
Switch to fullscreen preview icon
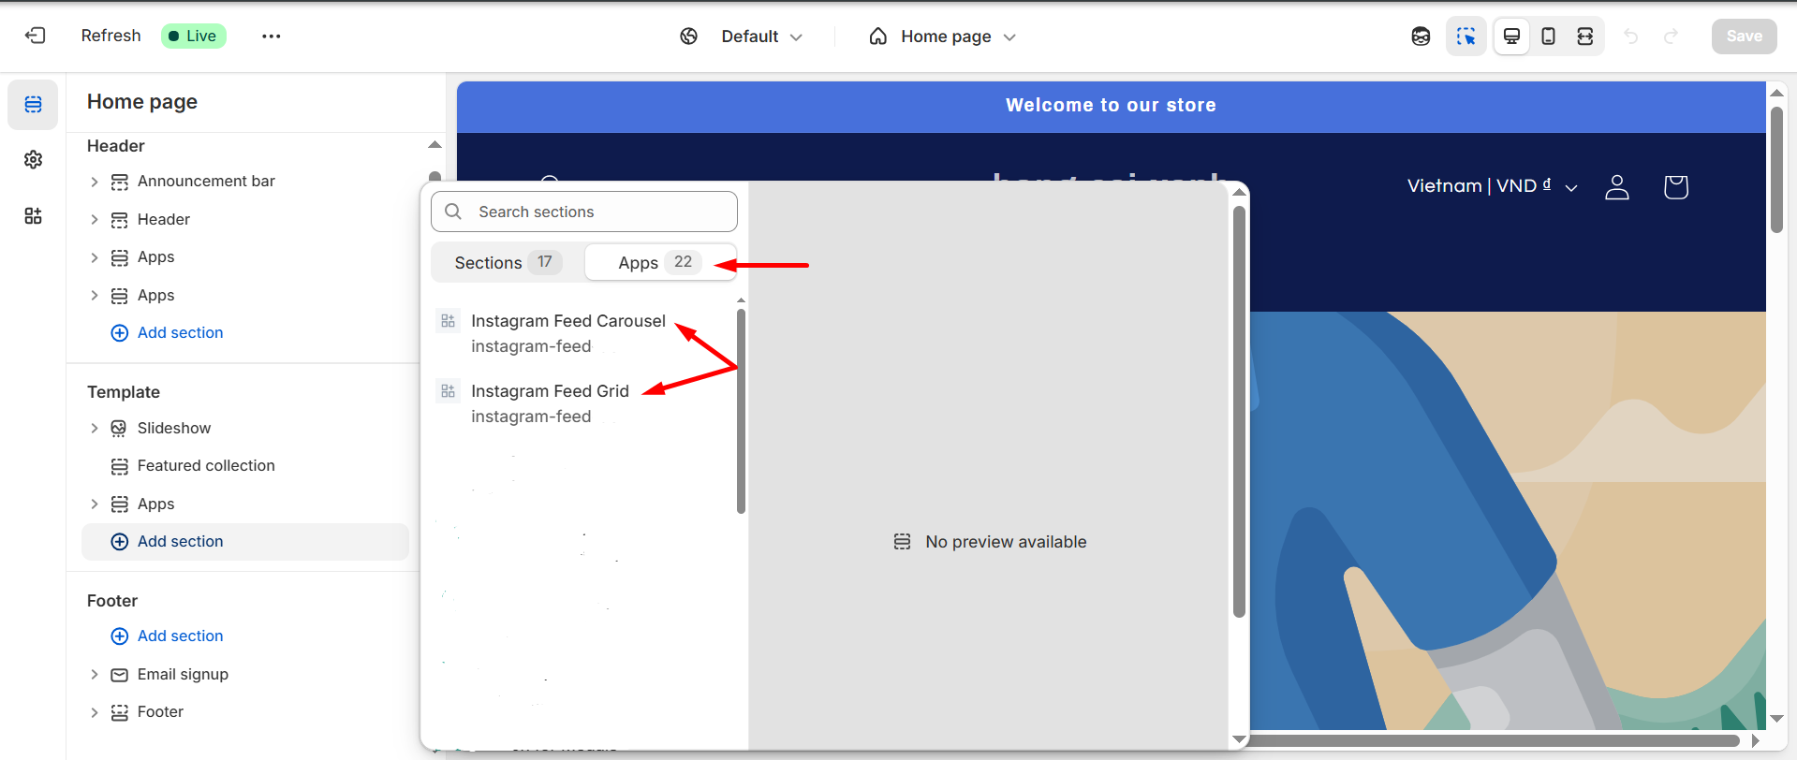pyautogui.click(x=1584, y=36)
